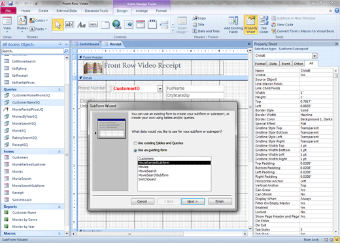
Task: Select Use an existing form option
Action: click(x=135, y=150)
